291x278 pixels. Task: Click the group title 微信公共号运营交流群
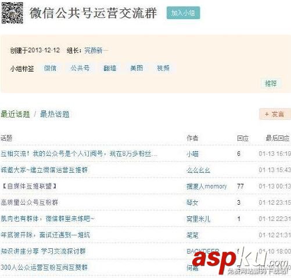93,13
